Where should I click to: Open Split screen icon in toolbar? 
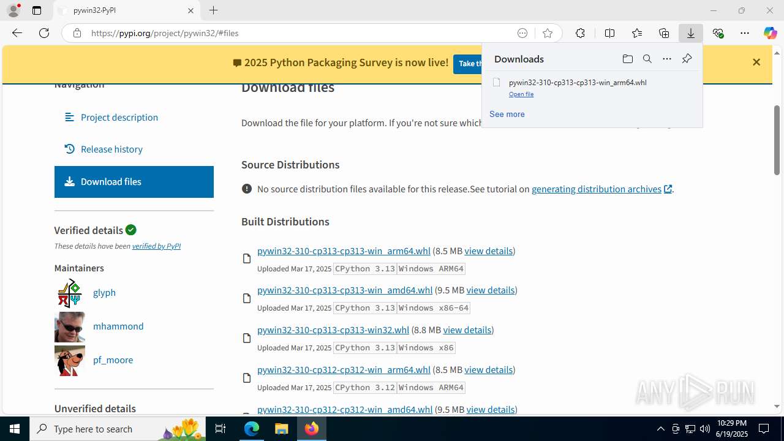[x=609, y=33]
